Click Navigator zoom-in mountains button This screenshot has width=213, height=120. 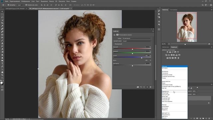point(209,44)
